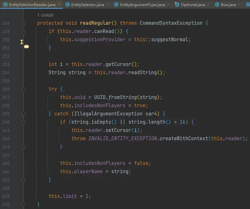Click includesNonPlayers on line 265

pyautogui.click(x=100, y=163)
